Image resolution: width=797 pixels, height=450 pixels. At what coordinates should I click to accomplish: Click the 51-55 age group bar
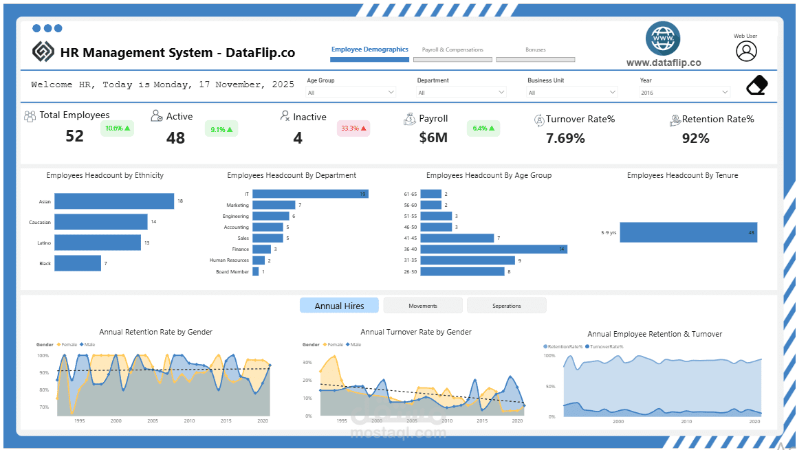[x=436, y=216]
